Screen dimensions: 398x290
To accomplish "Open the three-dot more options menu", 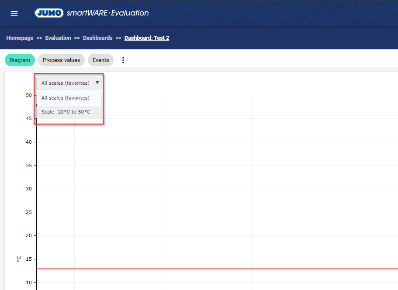I will pyautogui.click(x=123, y=60).
